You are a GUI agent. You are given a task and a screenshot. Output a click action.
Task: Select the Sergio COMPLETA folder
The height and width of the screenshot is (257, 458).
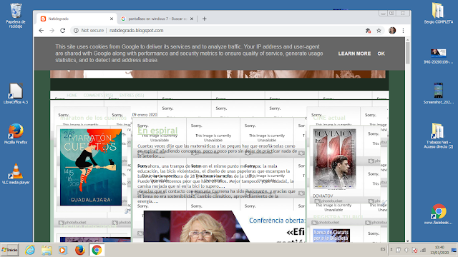click(439, 13)
